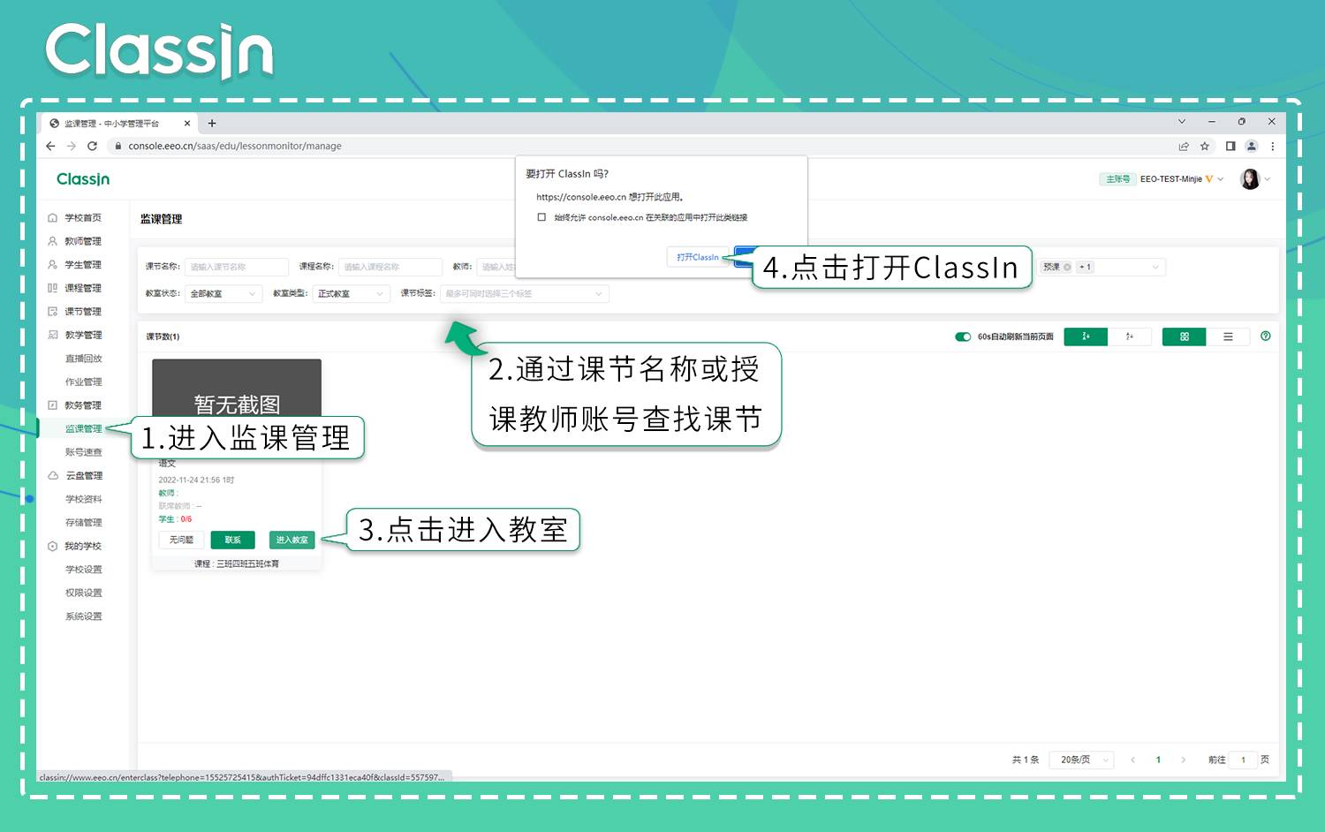This screenshot has height=832, width=1325.
Task: Open 学校资料 in the sidebar
Action: point(84,499)
